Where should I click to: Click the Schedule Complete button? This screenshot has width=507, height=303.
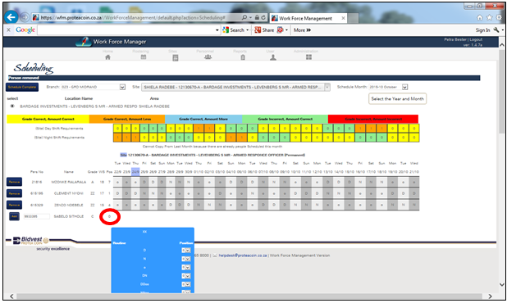[x=22, y=87]
